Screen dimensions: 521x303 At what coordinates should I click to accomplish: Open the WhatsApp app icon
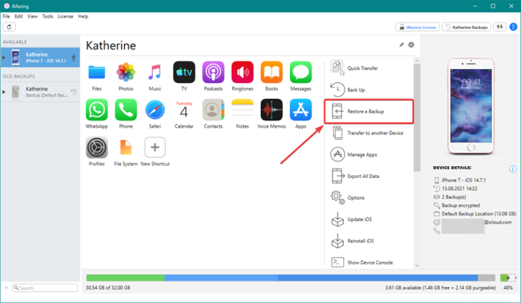coord(96,109)
